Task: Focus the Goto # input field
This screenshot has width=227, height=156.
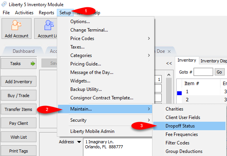Action: click(203, 72)
